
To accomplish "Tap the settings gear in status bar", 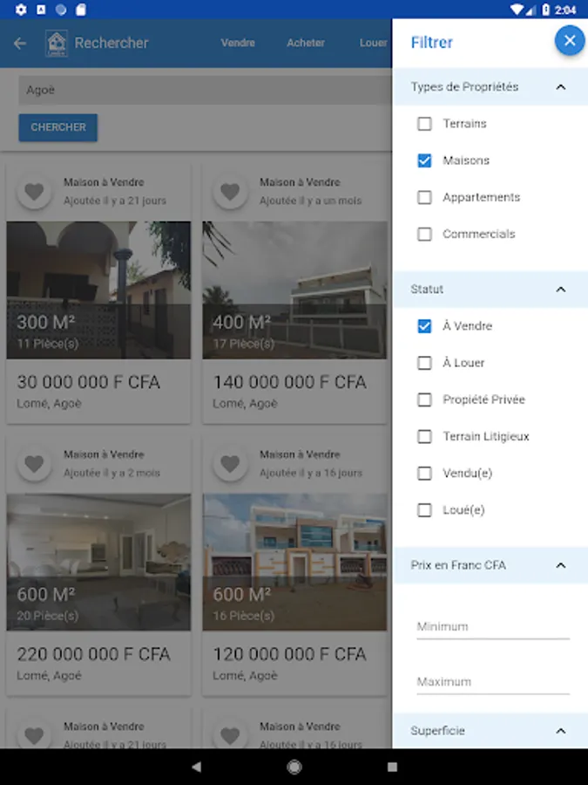I will [x=21, y=10].
